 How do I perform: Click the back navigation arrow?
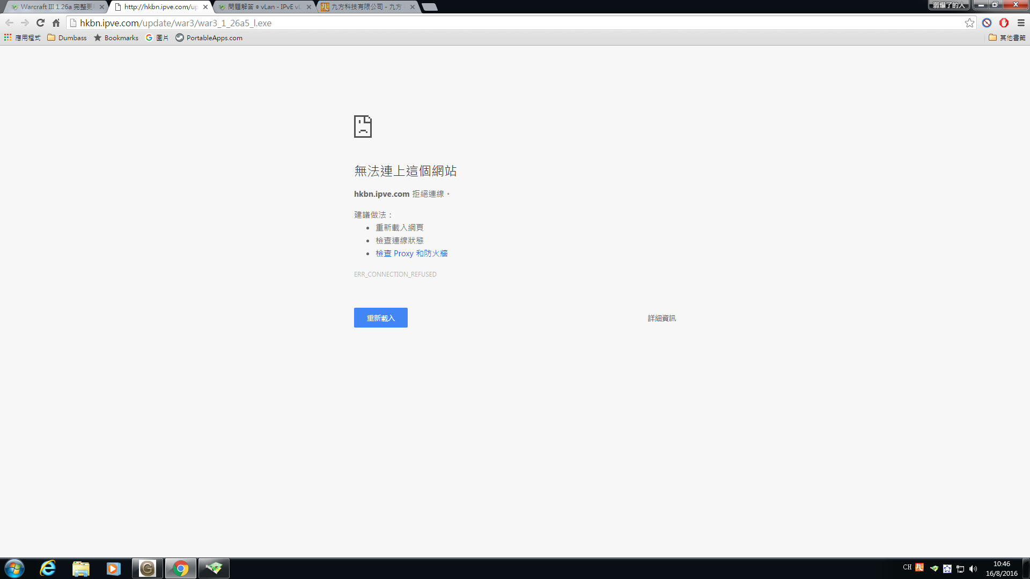(x=9, y=23)
